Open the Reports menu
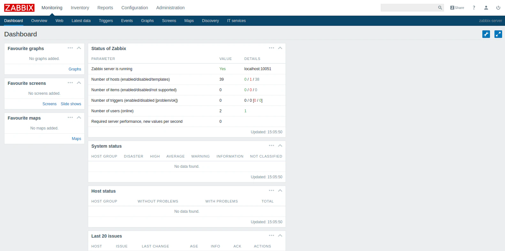505x251 pixels. pos(105,8)
